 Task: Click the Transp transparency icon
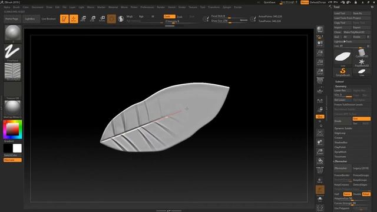click(x=320, y=180)
